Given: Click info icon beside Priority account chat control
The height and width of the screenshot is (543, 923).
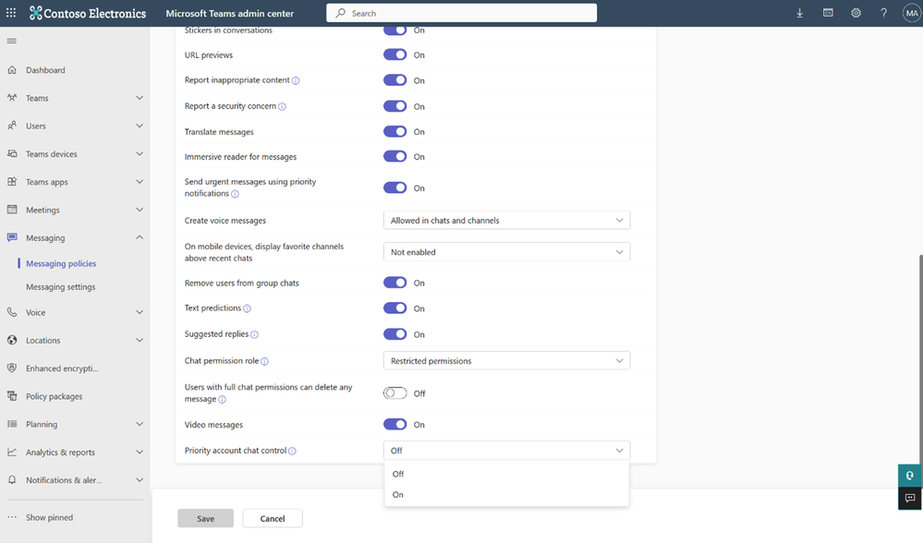Looking at the screenshot, I should [x=292, y=451].
